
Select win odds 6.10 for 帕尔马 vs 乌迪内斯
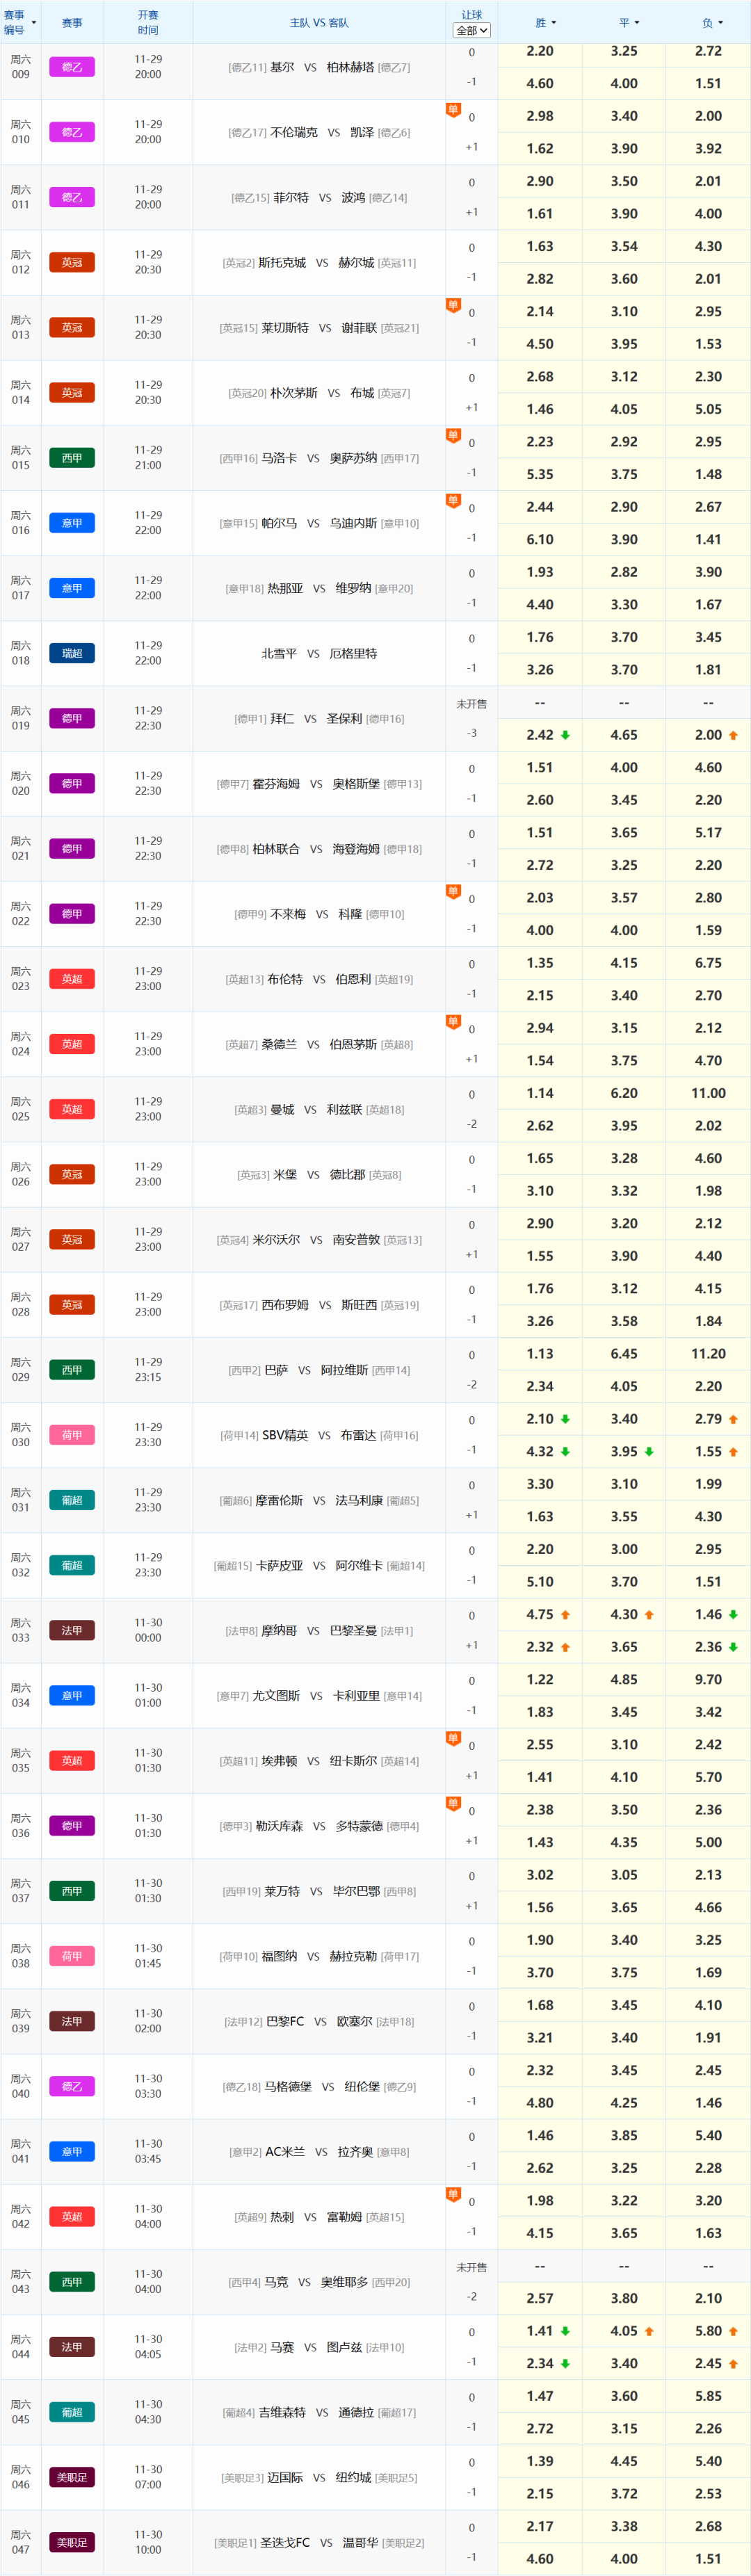[540, 539]
